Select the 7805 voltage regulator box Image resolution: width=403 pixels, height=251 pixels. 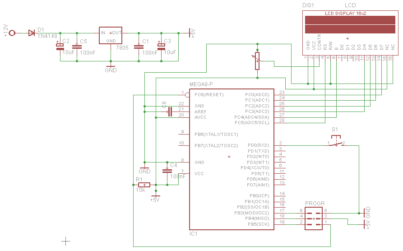pos(111,36)
